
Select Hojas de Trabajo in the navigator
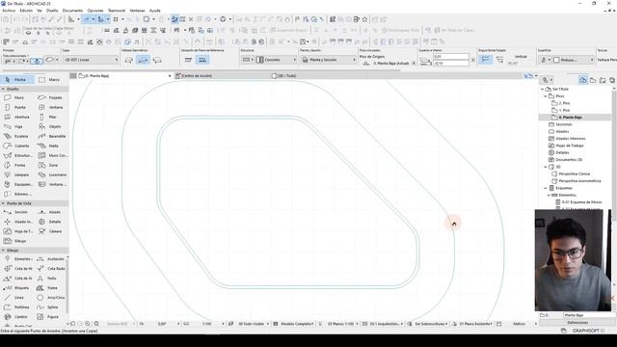(x=566, y=146)
